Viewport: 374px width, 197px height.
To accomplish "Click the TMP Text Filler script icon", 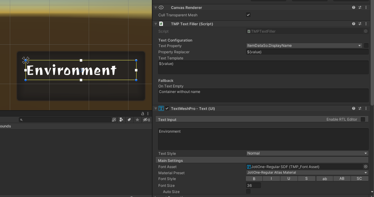I will [161, 24].
